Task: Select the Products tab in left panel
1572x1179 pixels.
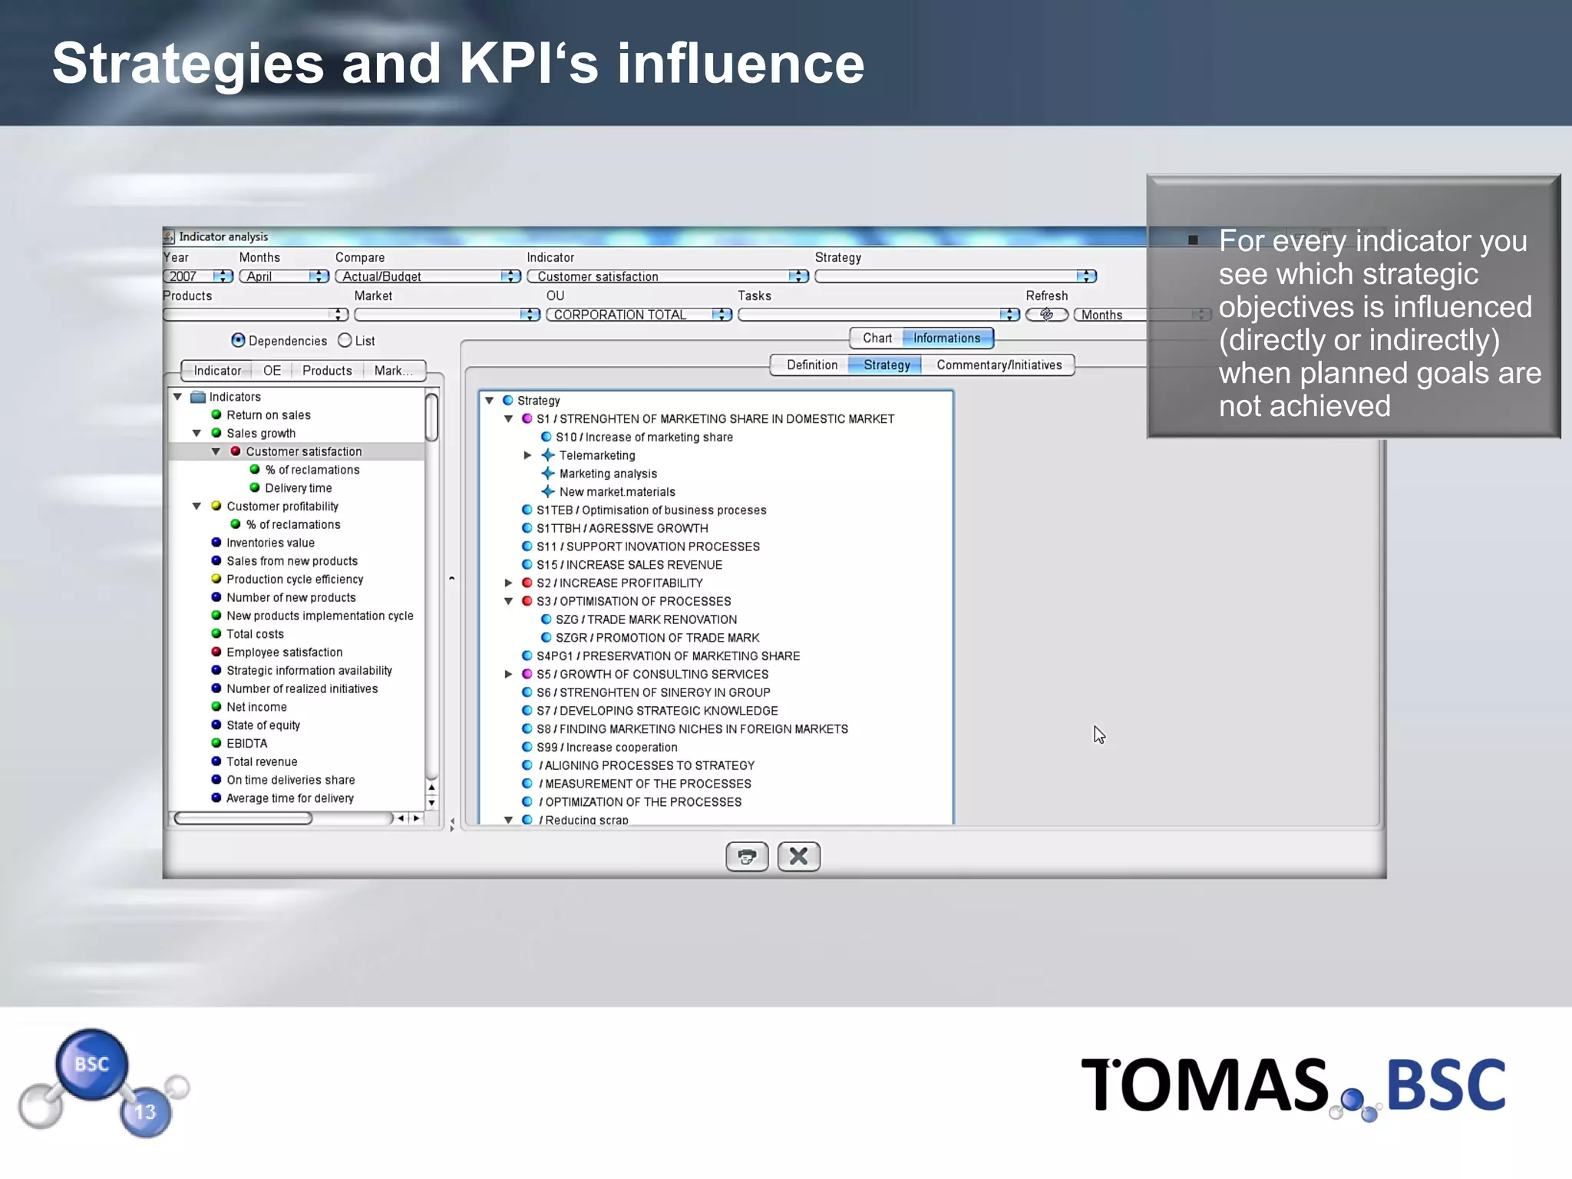Action: 327,371
